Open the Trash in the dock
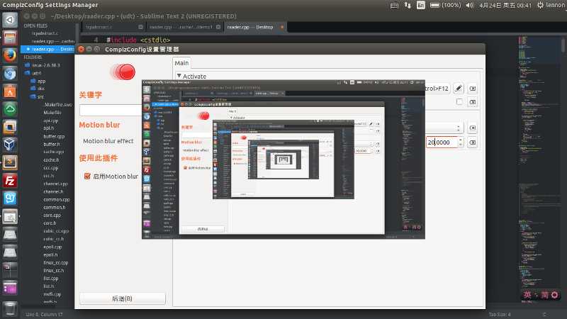This screenshot has width=567, height=319. [10, 308]
